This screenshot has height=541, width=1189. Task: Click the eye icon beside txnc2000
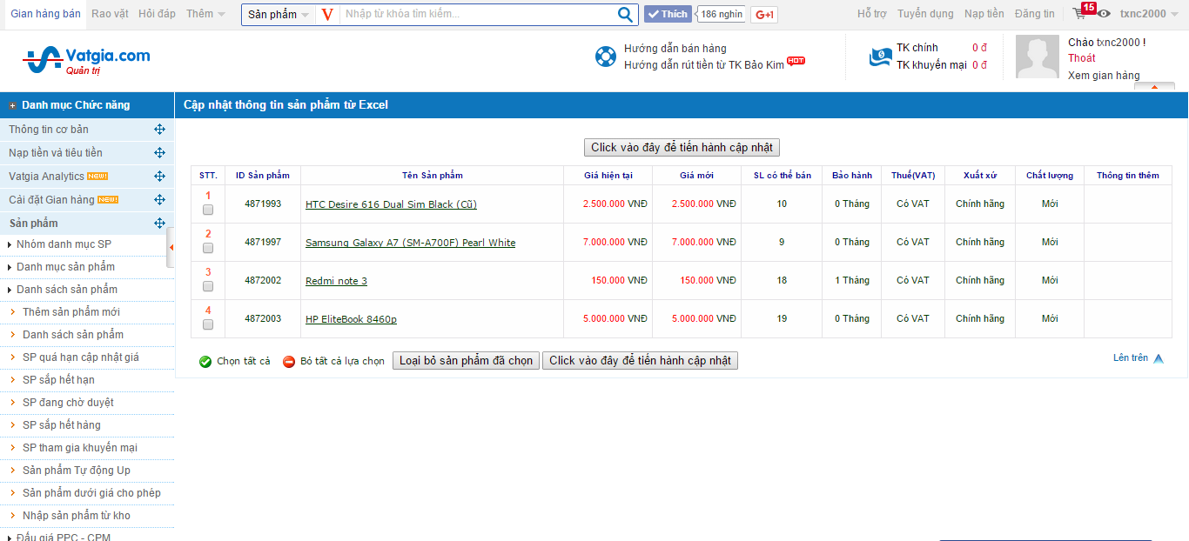1104,14
